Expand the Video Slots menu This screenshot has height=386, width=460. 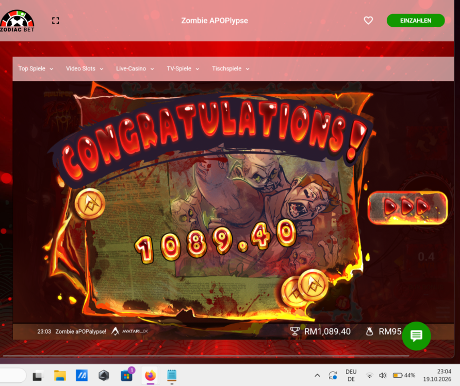(x=85, y=68)
